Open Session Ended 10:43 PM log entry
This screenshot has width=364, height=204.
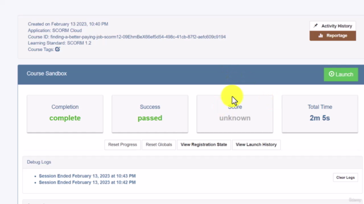[x=87, y=176]
